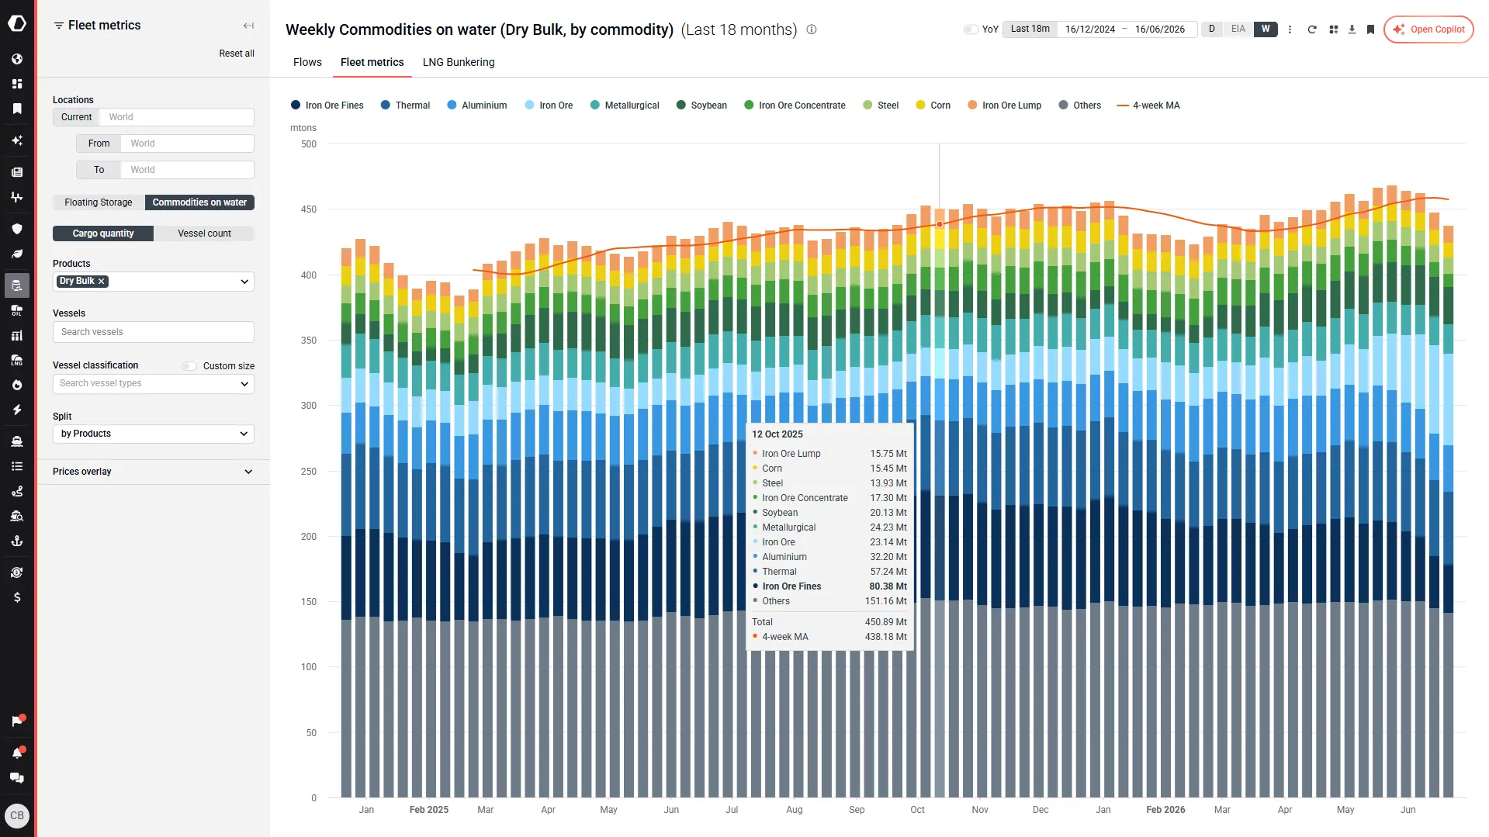Screen dimensions: 1489x837
Task: Open the Last 18m period selector
Action: 1030,29
